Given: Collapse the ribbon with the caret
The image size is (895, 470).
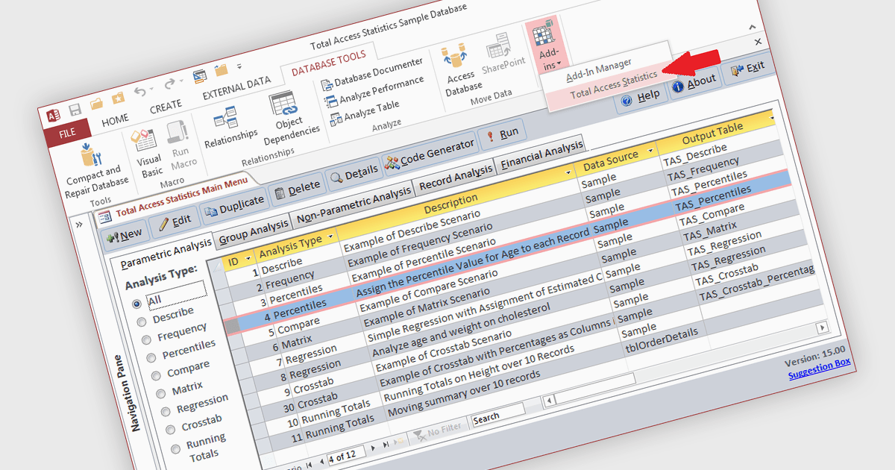Looking at the screenshot, I should [x=752, y=26].
